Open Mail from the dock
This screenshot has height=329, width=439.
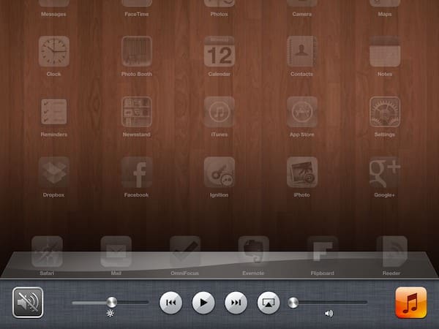(116, 252)
